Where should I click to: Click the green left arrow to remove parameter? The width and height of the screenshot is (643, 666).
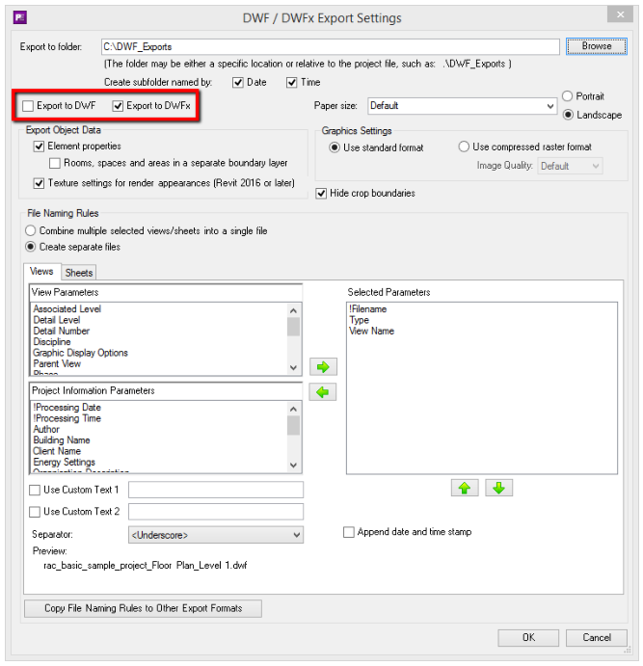(323, 392)
